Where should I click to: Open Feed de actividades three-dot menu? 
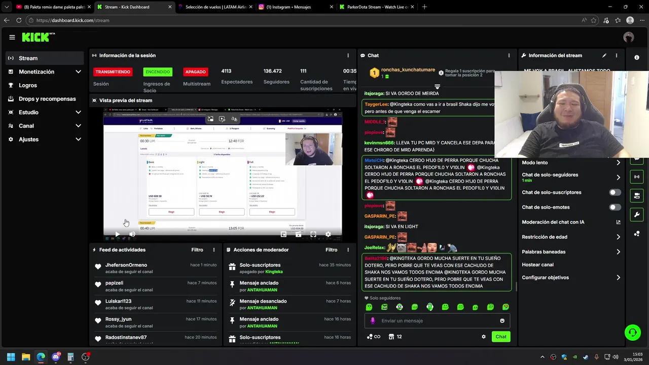[x=214, y=250]
